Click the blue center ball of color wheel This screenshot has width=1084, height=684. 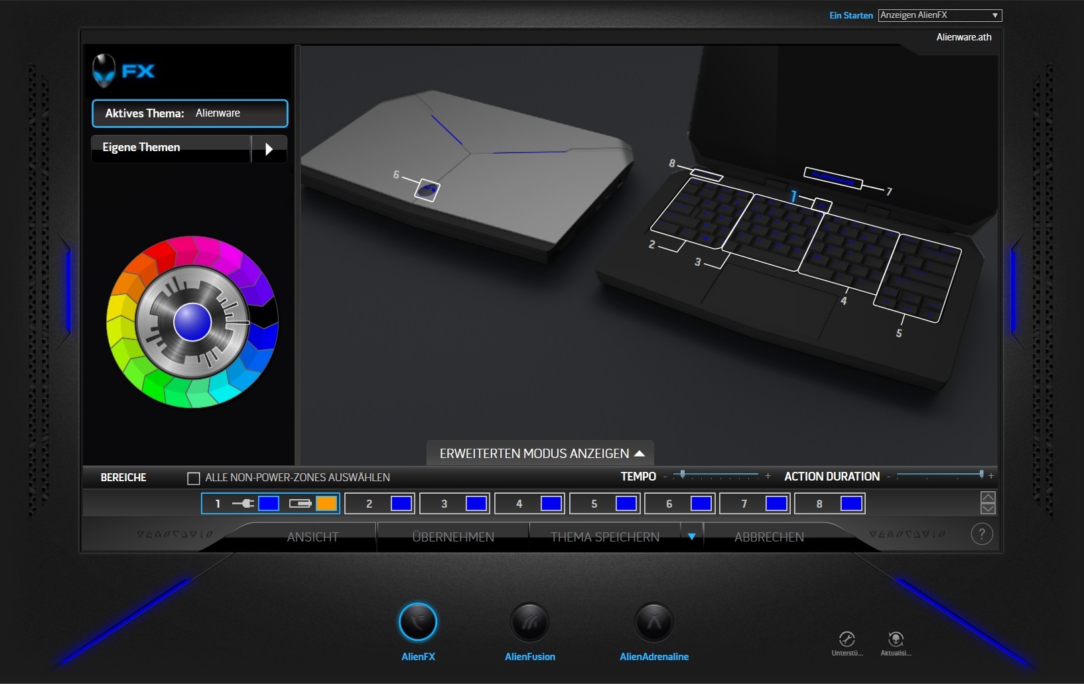(x=192, y=322)
